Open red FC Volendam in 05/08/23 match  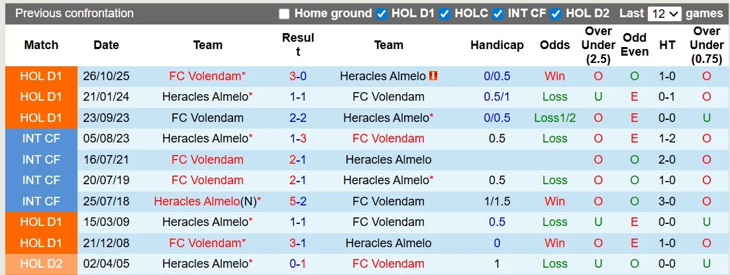(x=388, y=138)
